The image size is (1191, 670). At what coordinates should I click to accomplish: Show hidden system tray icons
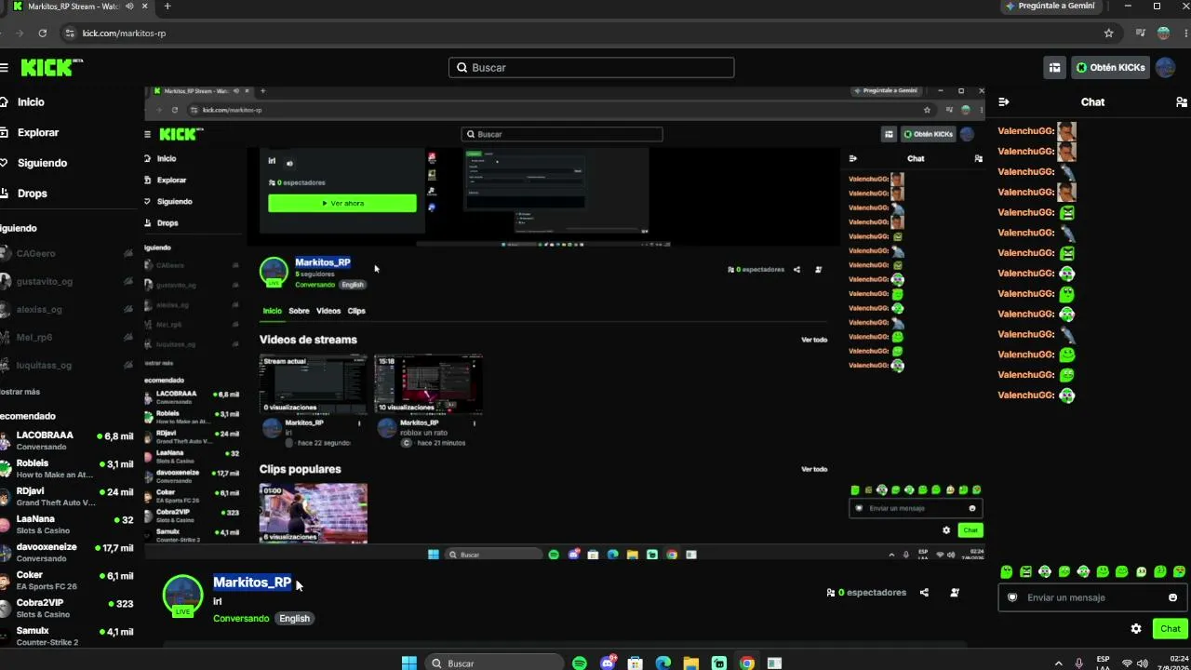pos(1058,663)
